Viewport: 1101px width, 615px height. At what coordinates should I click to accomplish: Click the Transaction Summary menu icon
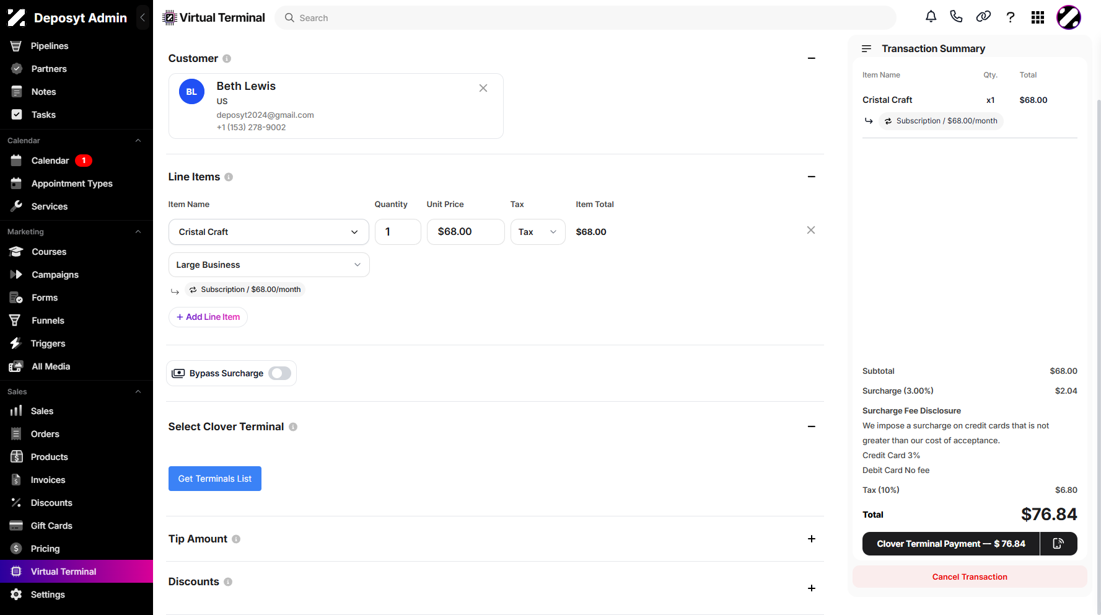867,48
